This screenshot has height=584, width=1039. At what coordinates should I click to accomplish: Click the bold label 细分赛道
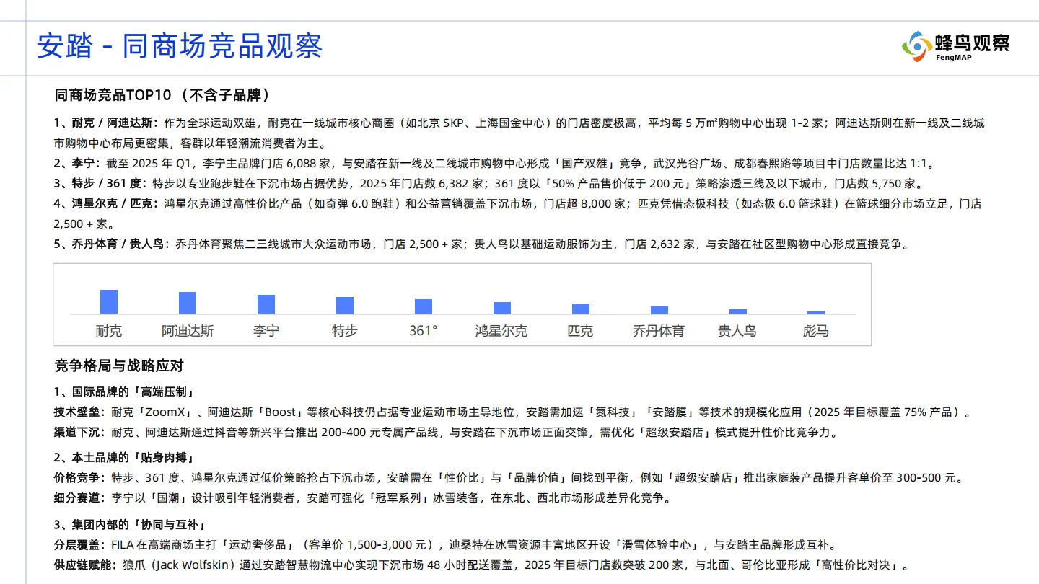point(81,498)
